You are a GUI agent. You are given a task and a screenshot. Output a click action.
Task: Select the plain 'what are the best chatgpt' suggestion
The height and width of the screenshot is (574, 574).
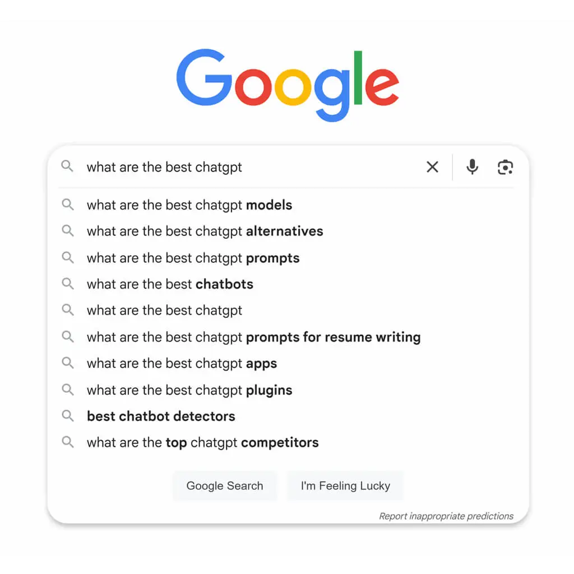(164, 311)
